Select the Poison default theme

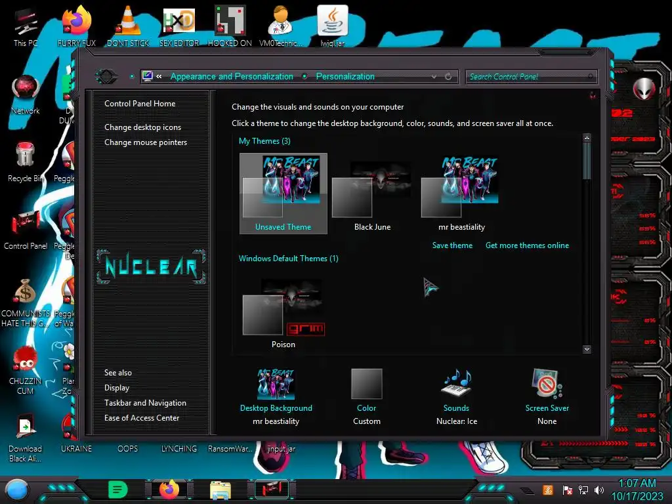pos(283,313)
